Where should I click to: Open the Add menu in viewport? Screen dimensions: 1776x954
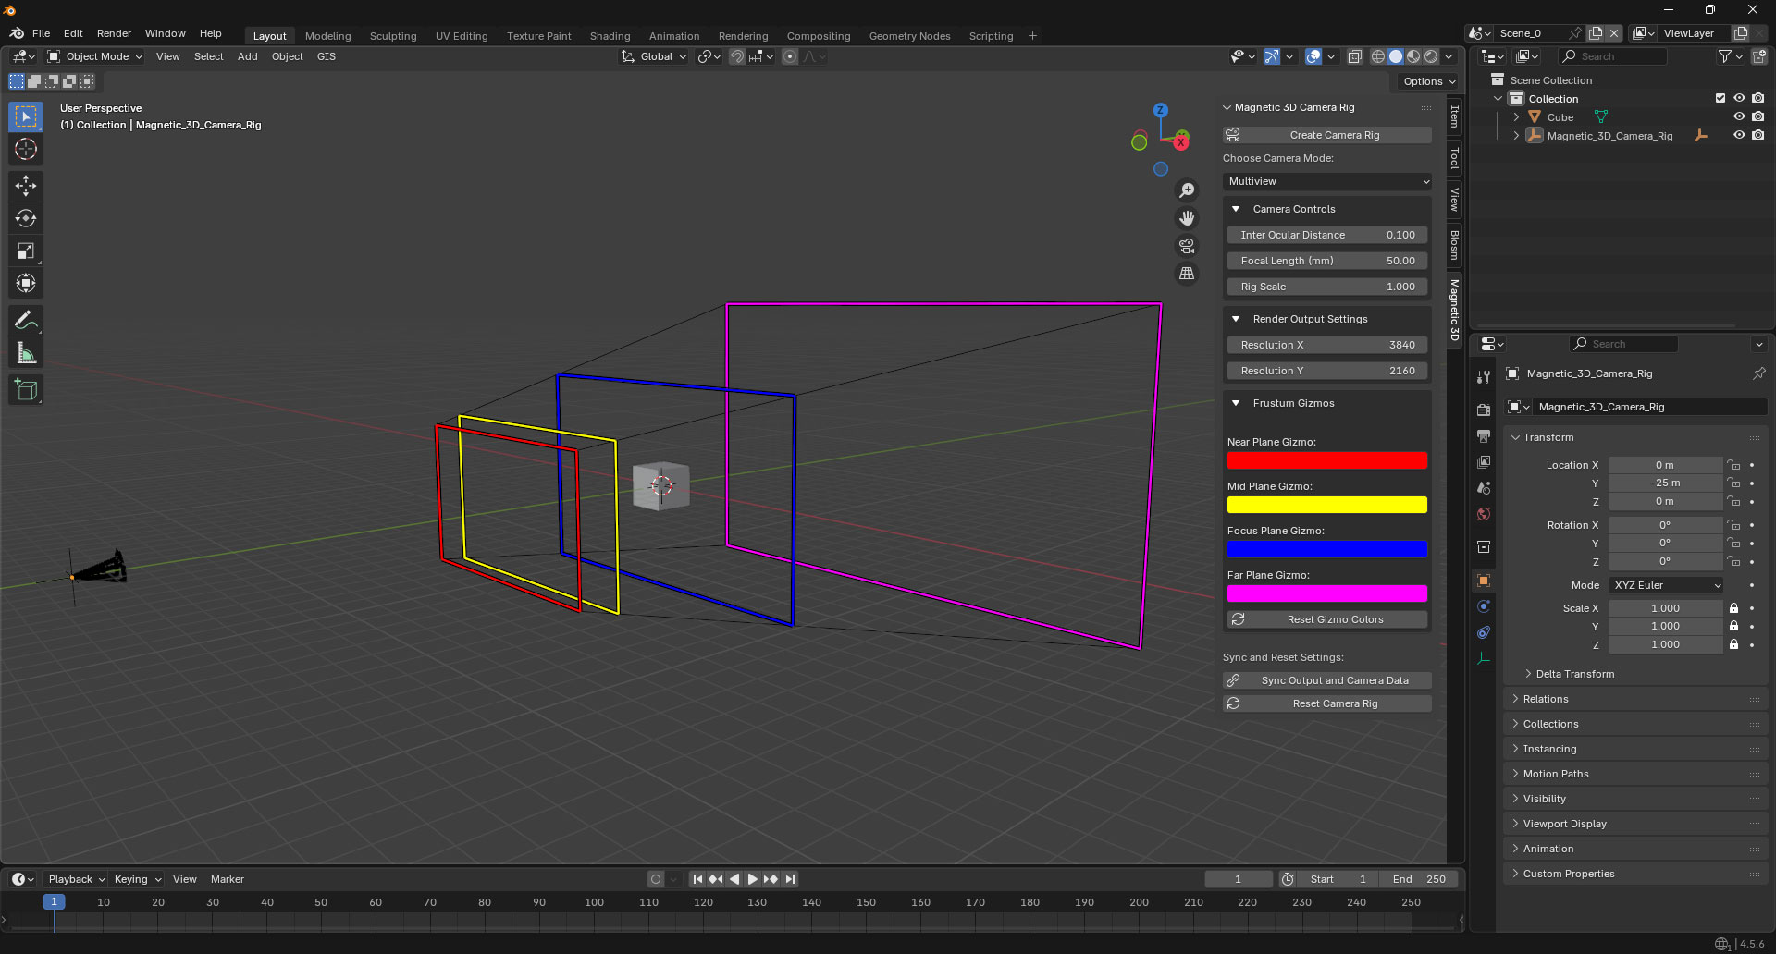pyautogui.click(x=247, y=56)
